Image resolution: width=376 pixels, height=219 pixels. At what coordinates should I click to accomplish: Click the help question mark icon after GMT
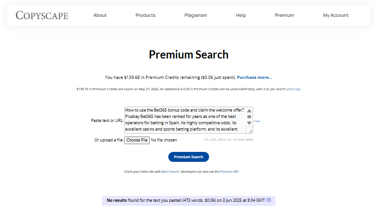tap(269, 200)
